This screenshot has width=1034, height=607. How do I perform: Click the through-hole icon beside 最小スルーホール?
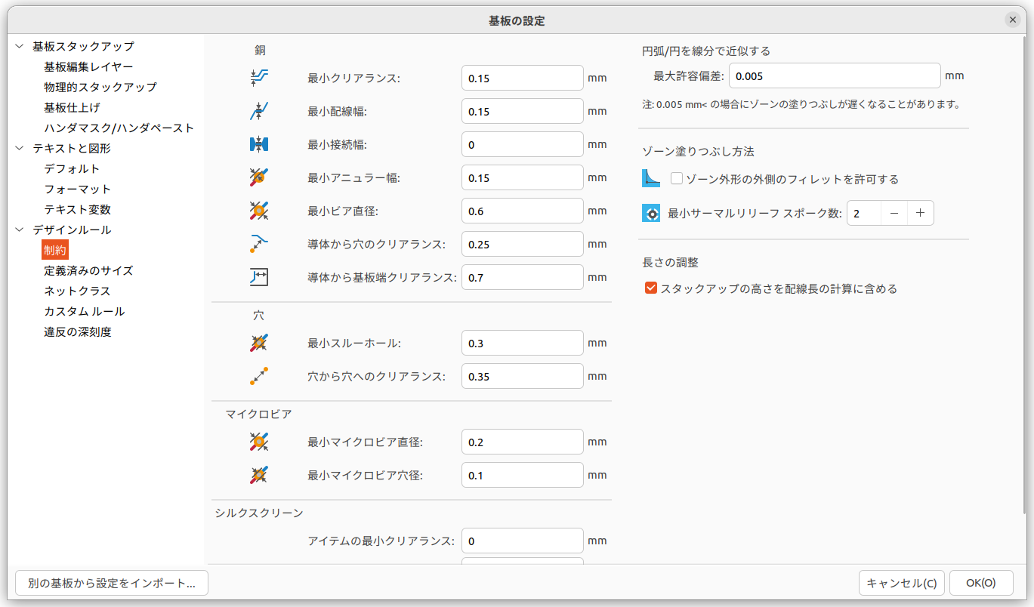point(259,343)
